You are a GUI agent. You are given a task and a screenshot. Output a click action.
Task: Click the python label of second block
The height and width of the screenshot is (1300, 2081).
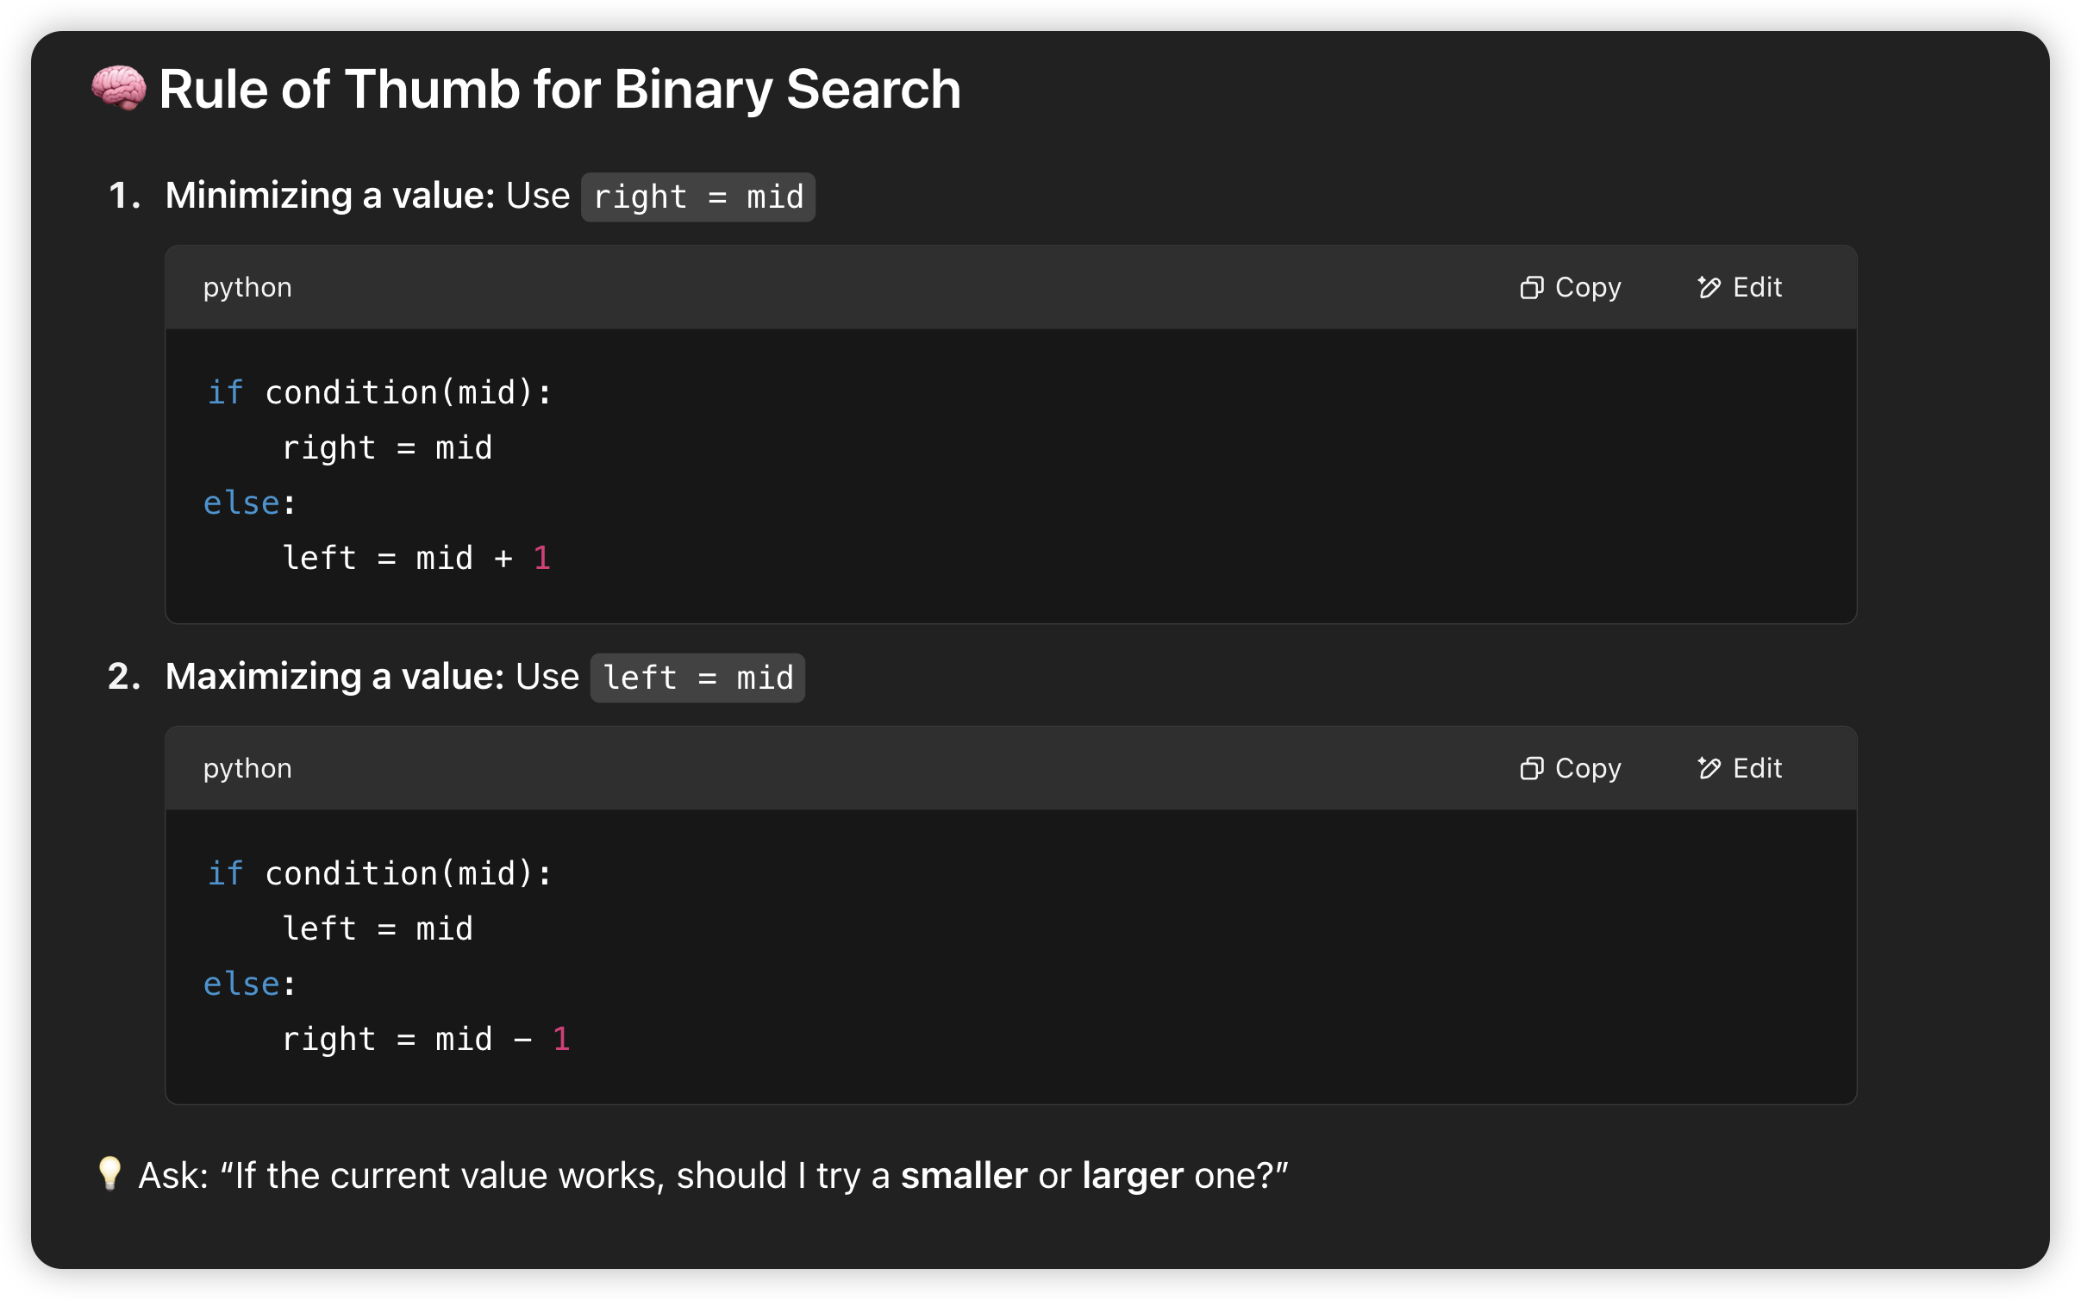pos(247,769)
